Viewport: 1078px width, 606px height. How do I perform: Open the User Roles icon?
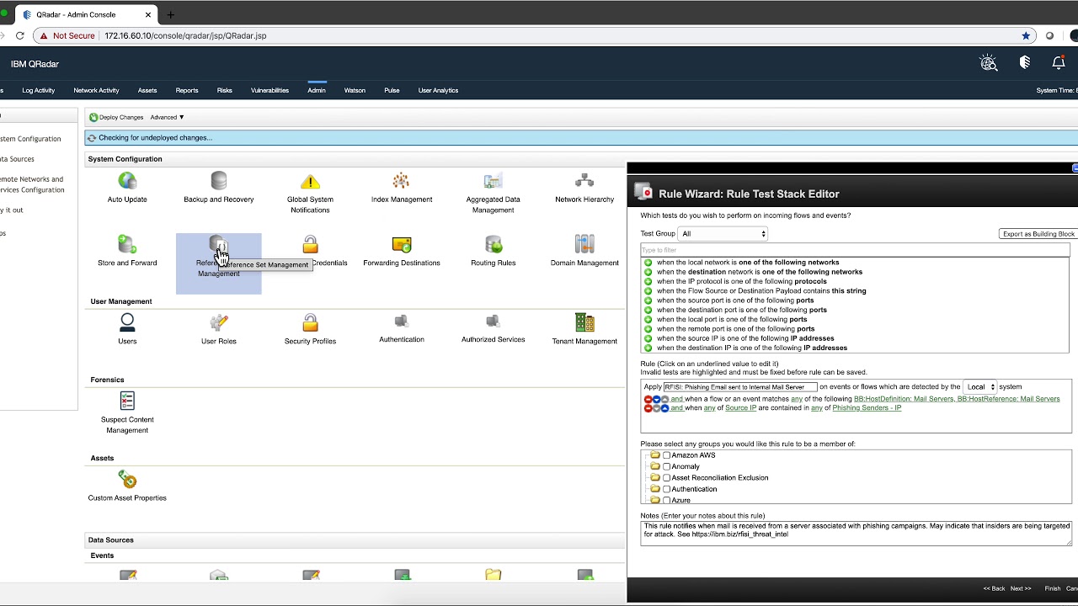[219, 322]
